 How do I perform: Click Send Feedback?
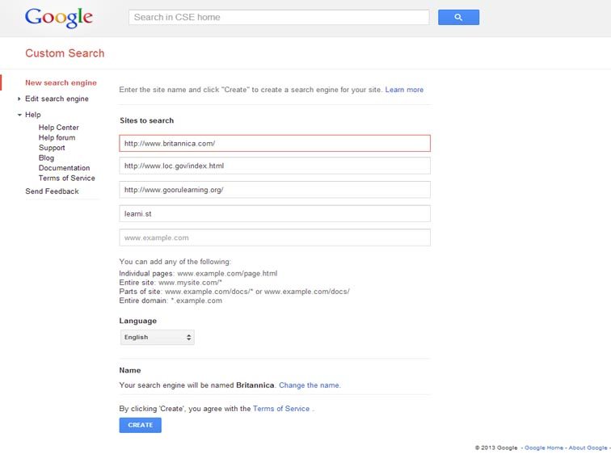[52, 191]
